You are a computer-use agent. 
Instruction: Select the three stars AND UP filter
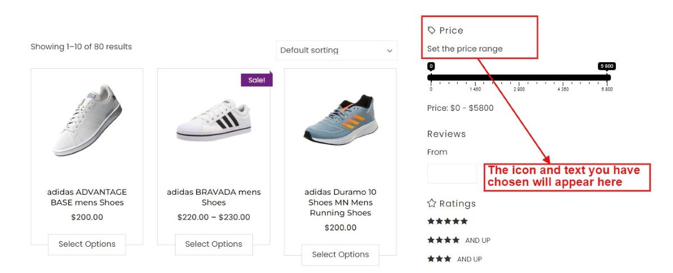(x=454, y=259)
